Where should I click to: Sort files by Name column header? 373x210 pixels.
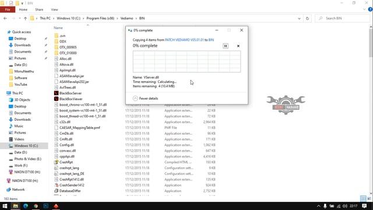coord(58,28)
